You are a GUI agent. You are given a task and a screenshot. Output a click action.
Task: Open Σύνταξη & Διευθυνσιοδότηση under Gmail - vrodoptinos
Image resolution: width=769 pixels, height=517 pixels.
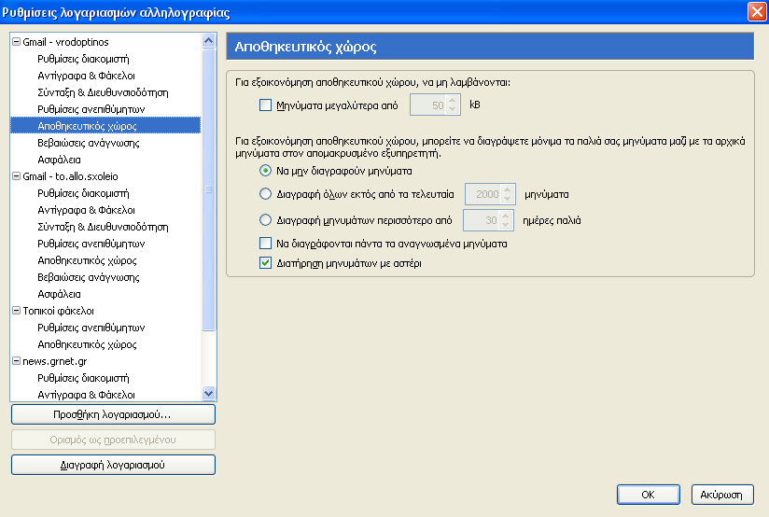click(105, 92)
